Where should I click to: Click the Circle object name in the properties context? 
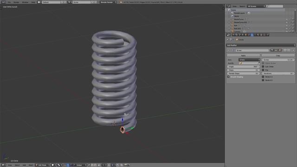coord(241,39)
